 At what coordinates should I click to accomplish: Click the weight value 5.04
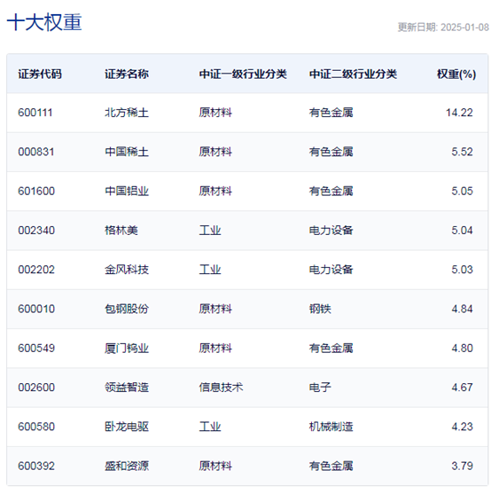click(x=462, y=231)
